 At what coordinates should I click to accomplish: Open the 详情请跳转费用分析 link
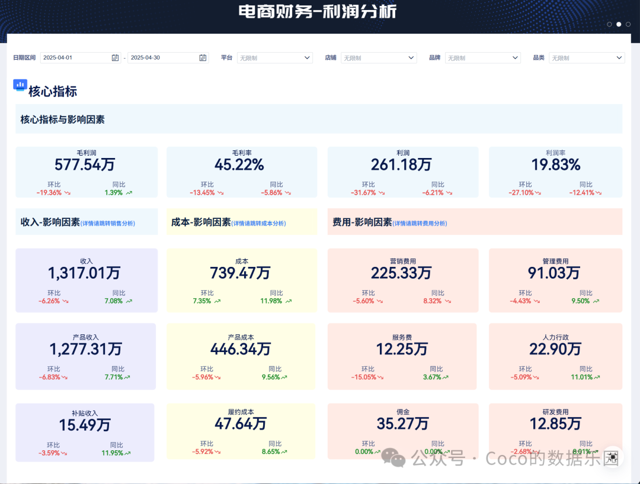(420, 223)
